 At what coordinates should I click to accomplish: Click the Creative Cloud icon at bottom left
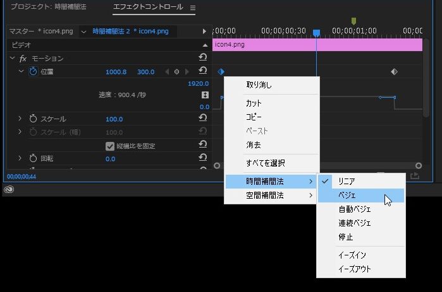point(9,189)
